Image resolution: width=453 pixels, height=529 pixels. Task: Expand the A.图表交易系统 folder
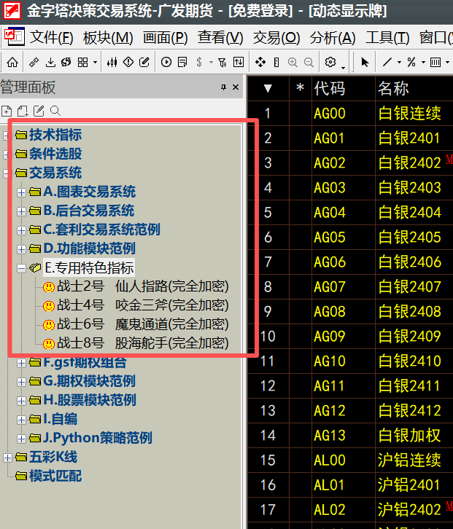(21, 192)
